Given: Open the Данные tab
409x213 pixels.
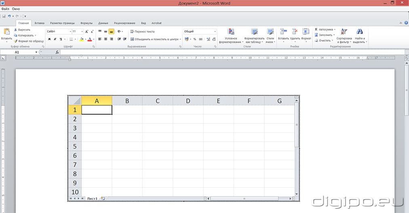Looking at the screenshot, I should pyautogui.click(x=103, y=23).
